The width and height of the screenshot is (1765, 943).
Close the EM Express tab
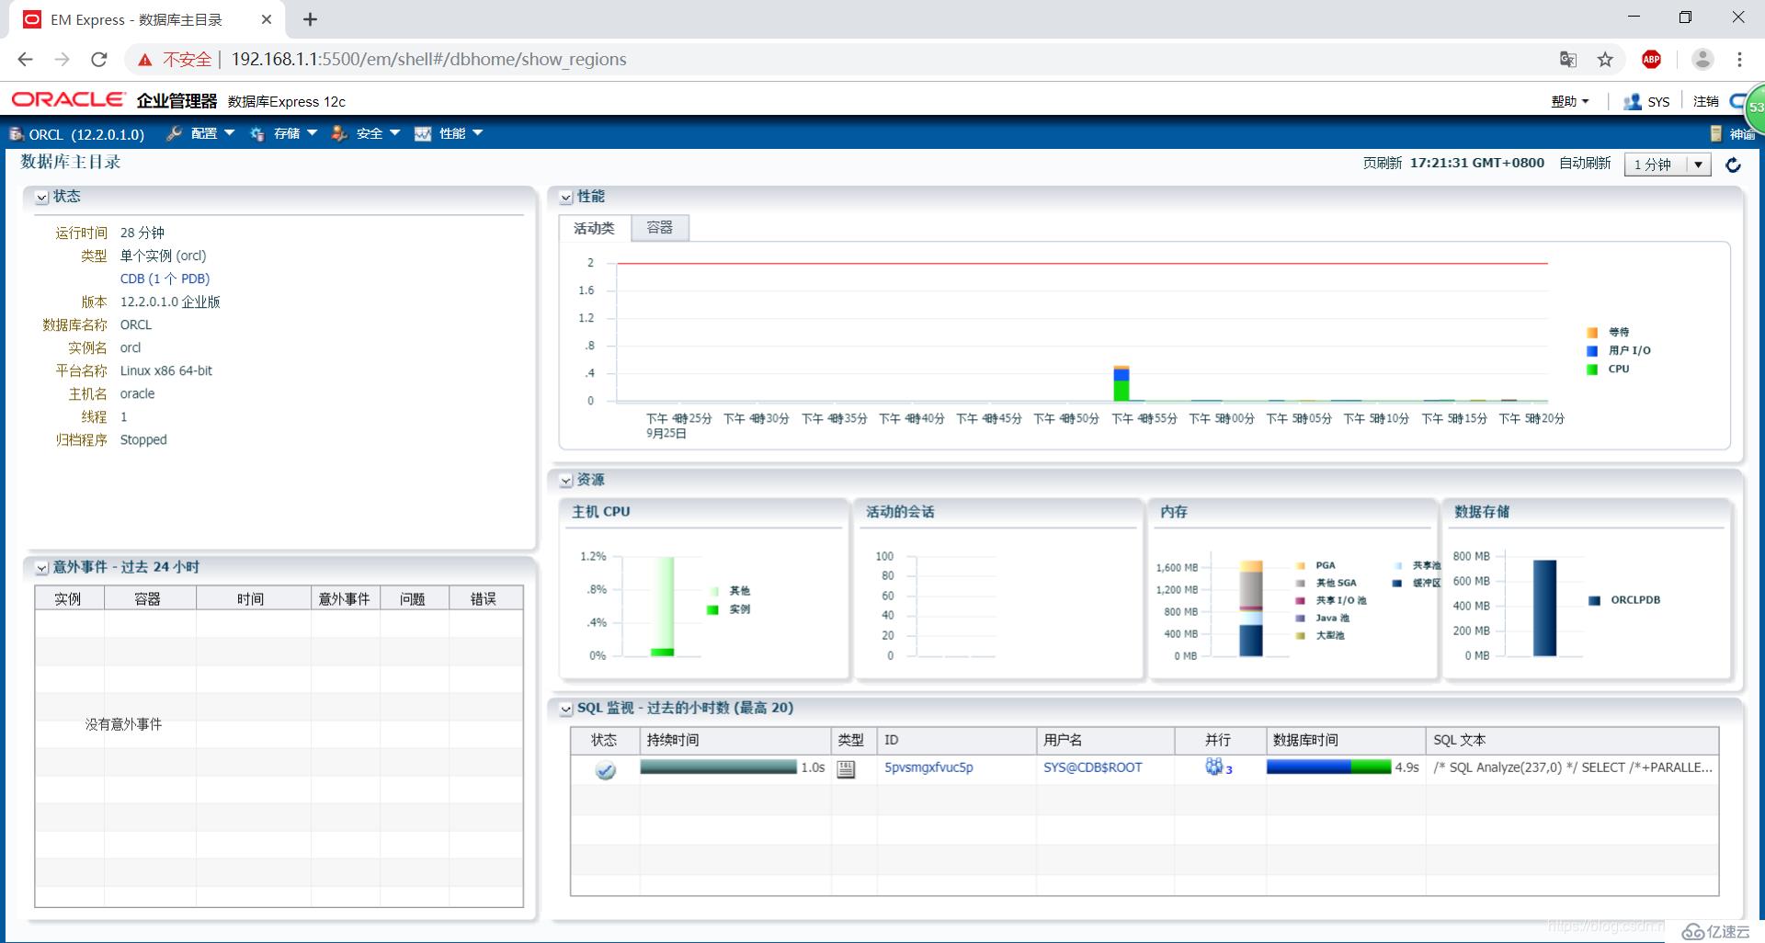267,19
